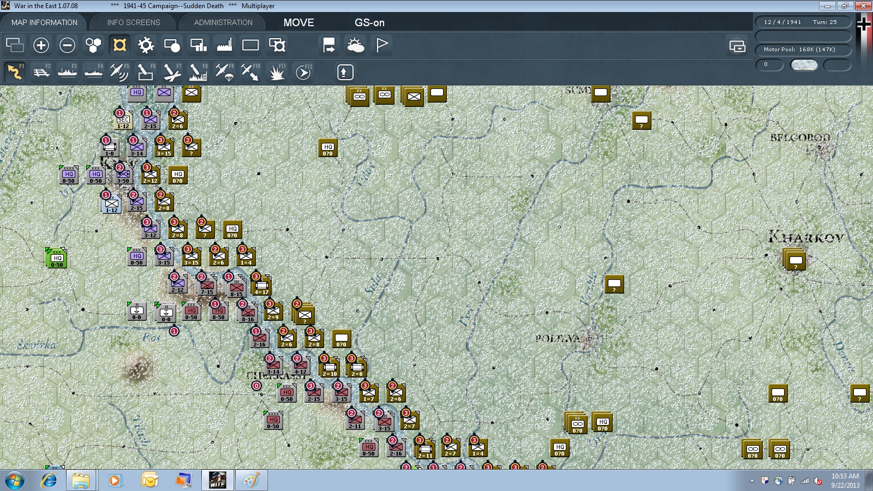This screenshot has height=491, width=873.
Task: Toggle the weather display icon
Action: (x=355, y=45)
